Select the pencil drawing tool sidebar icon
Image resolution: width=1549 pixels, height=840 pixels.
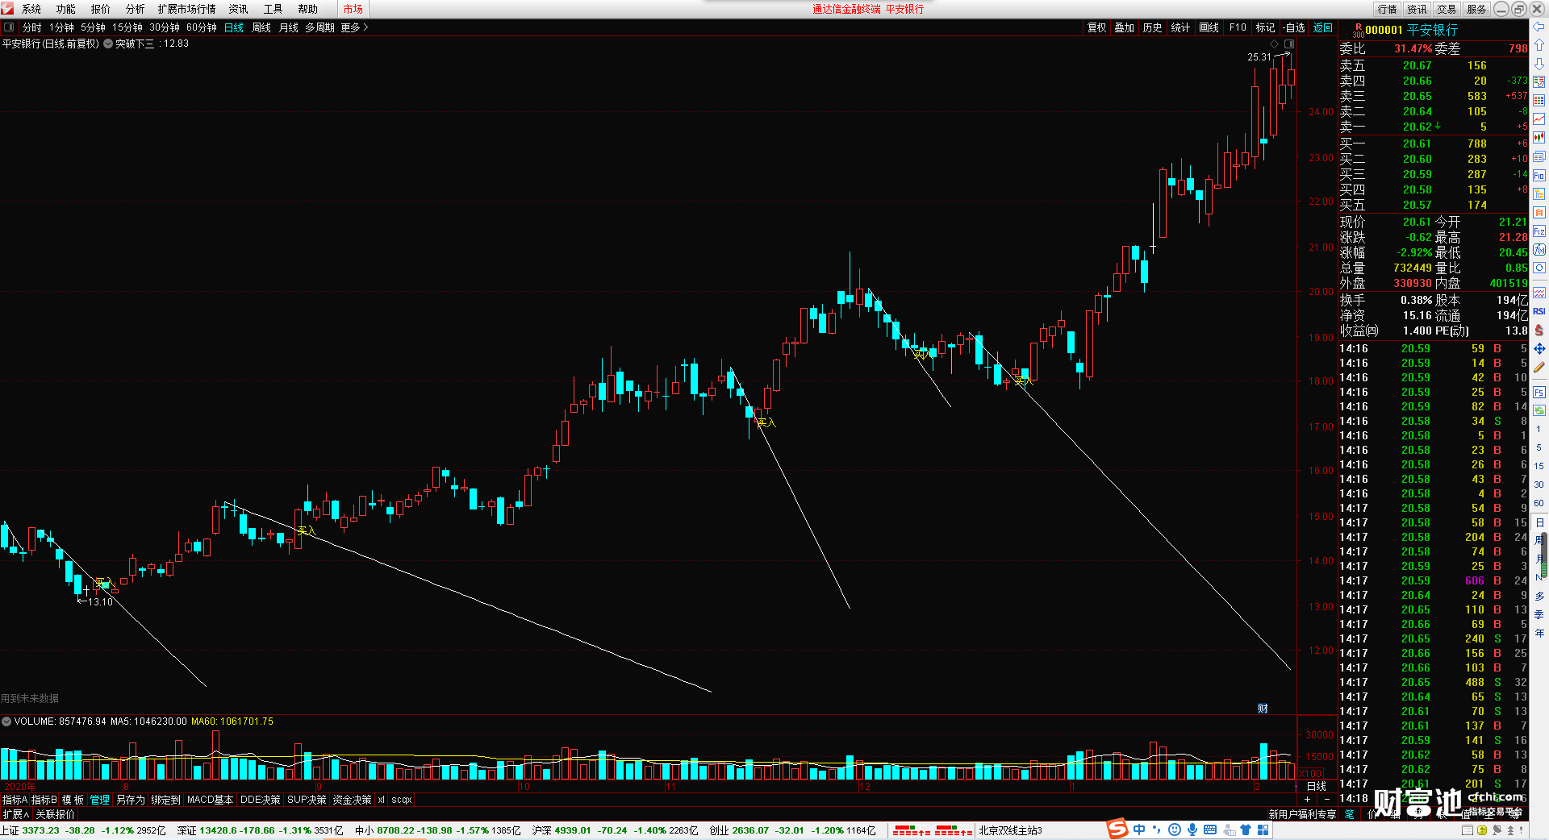click(x=1539, y=367)
